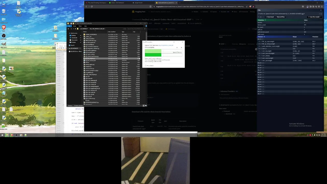Select (D:) MONOLIT drive in navigation pane
Image resolution: width=327 pixels, height=184 pixels.
point(74,48)
